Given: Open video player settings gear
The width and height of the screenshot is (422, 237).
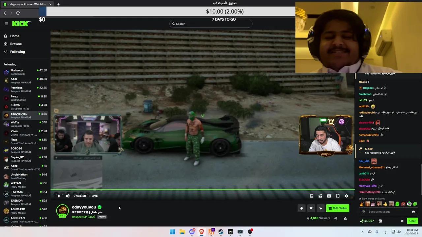Looking at the screenshot, I should click(x=346, y=196).
